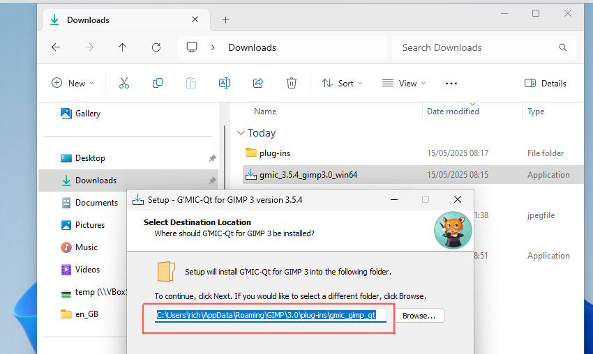Click the Cut scissors icon in toolbar
Screen dimensions: 593x354
[x=124, y=83]
